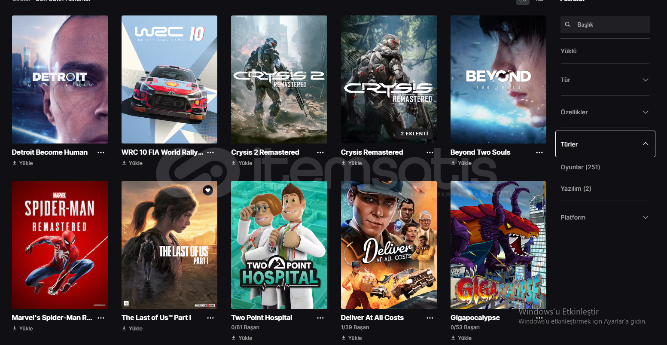Expand the Platform filter dropdown
Image resolution: width=667 pixels, height=345 pixels.
[605, 217]
